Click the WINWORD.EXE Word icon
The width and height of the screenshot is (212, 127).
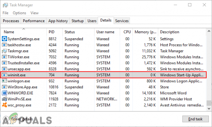point(4,93)
